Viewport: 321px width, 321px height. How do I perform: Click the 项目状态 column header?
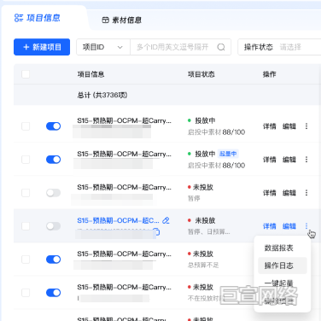pos(201,74)
